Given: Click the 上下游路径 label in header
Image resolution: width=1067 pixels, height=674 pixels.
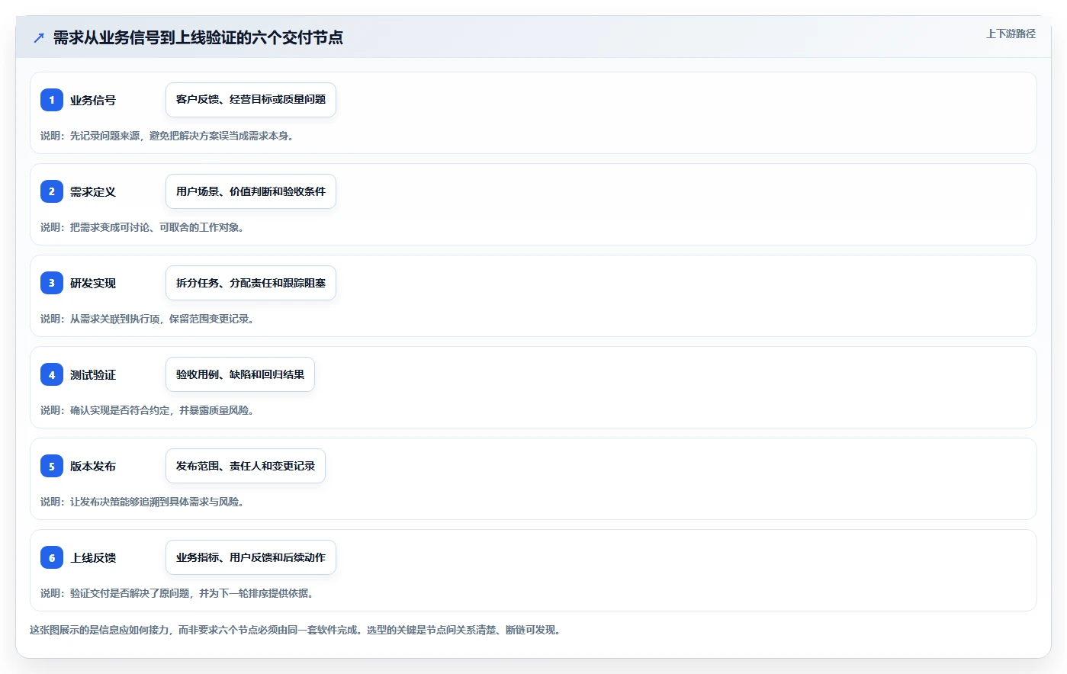Looking at the screenshot, I should pyautogui.click(x=1011, y=34).
